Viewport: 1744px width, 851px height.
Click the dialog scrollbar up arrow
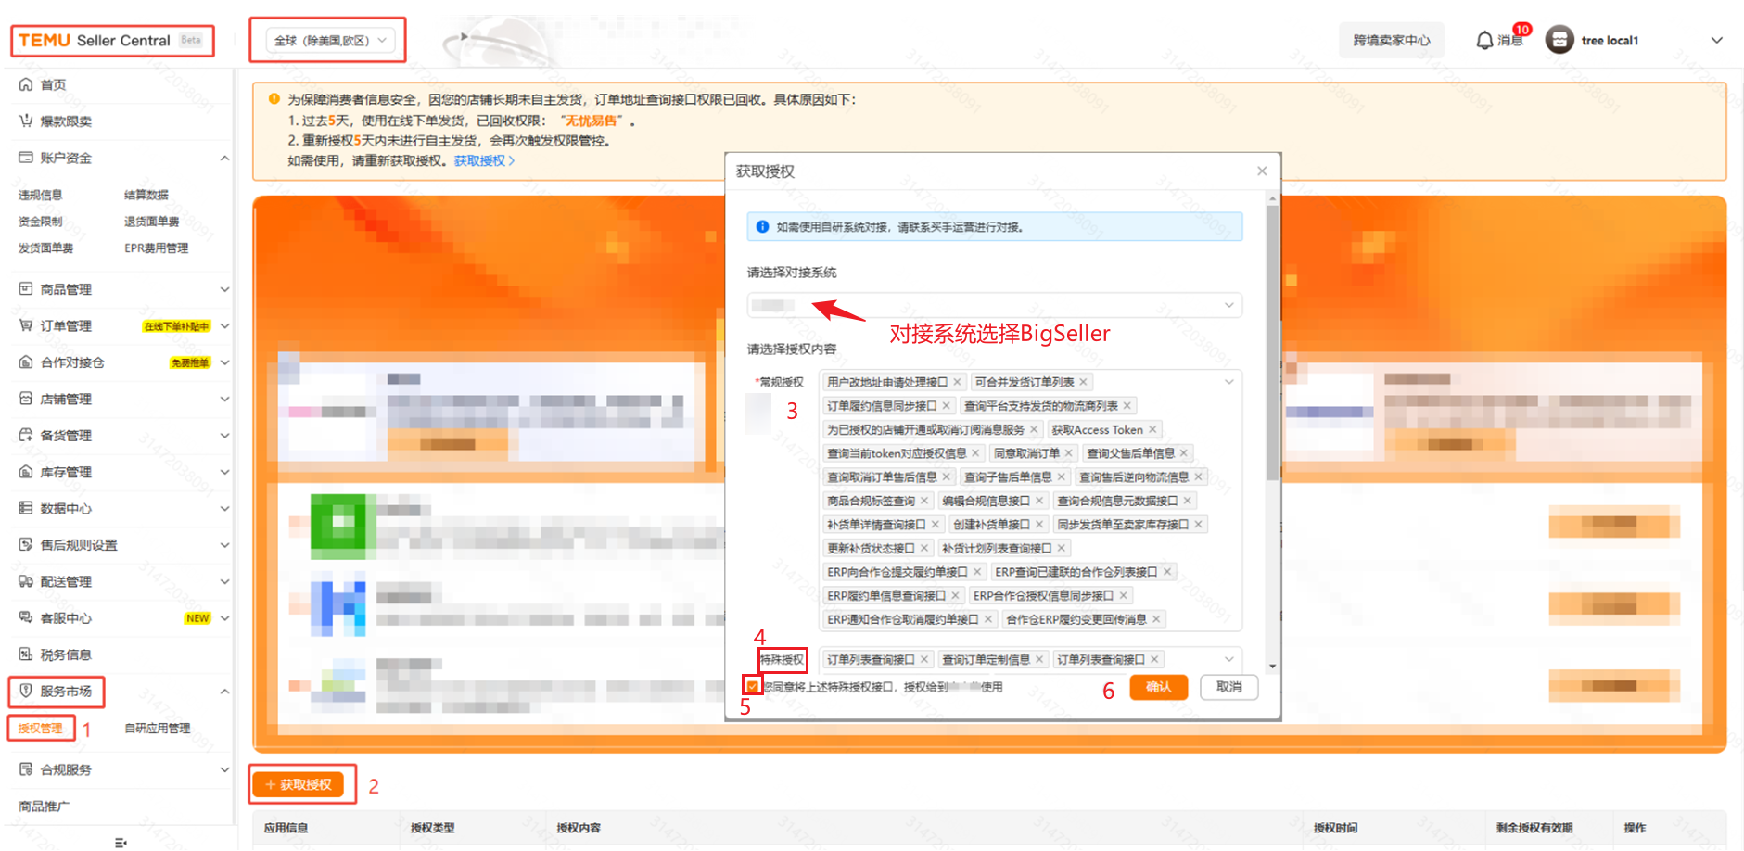point(1272,198)
